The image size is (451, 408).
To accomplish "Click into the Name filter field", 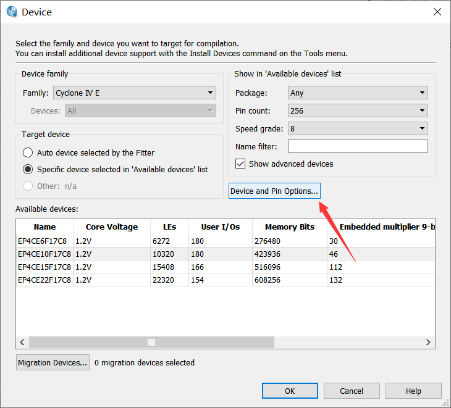I will (x=358, y=146).
